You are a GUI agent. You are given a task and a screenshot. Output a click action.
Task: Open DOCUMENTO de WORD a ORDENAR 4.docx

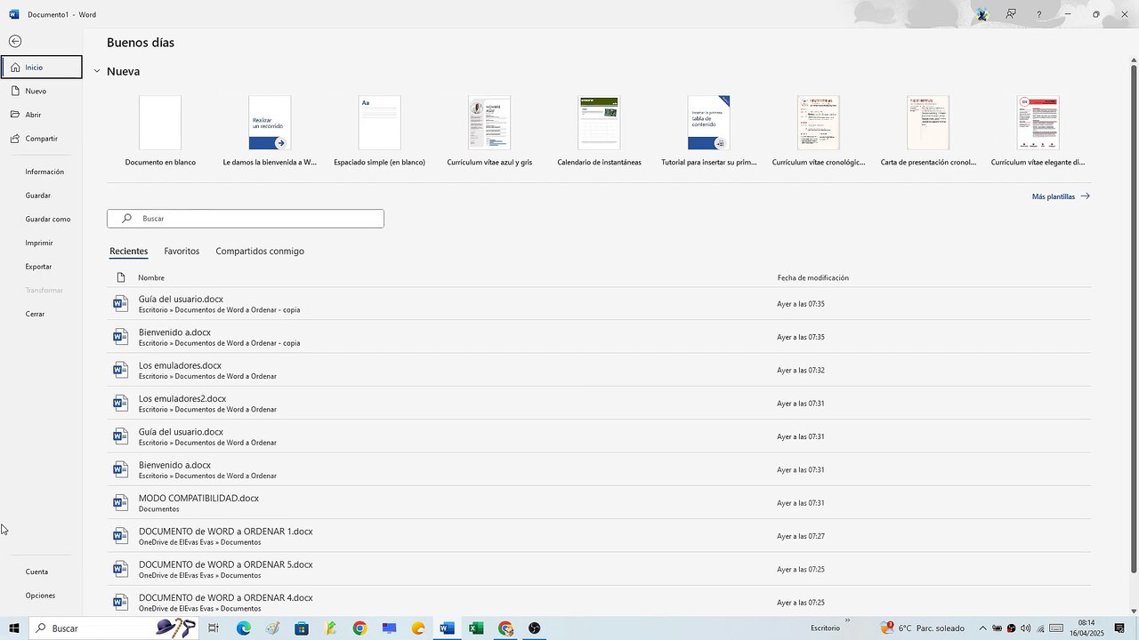point(598,602)
